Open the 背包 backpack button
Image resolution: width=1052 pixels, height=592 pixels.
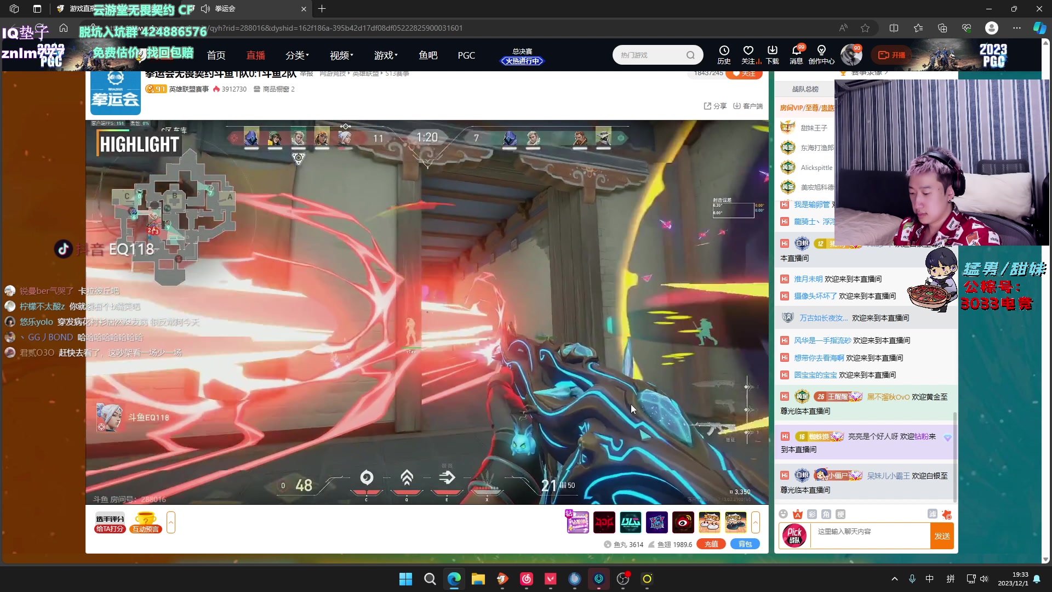point(745,544)
